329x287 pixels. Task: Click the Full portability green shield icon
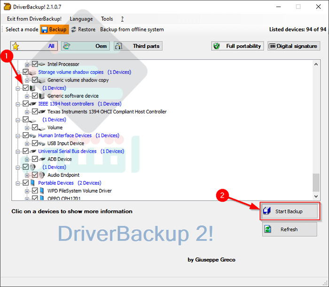pyautogui.click(x=216, y=46)
